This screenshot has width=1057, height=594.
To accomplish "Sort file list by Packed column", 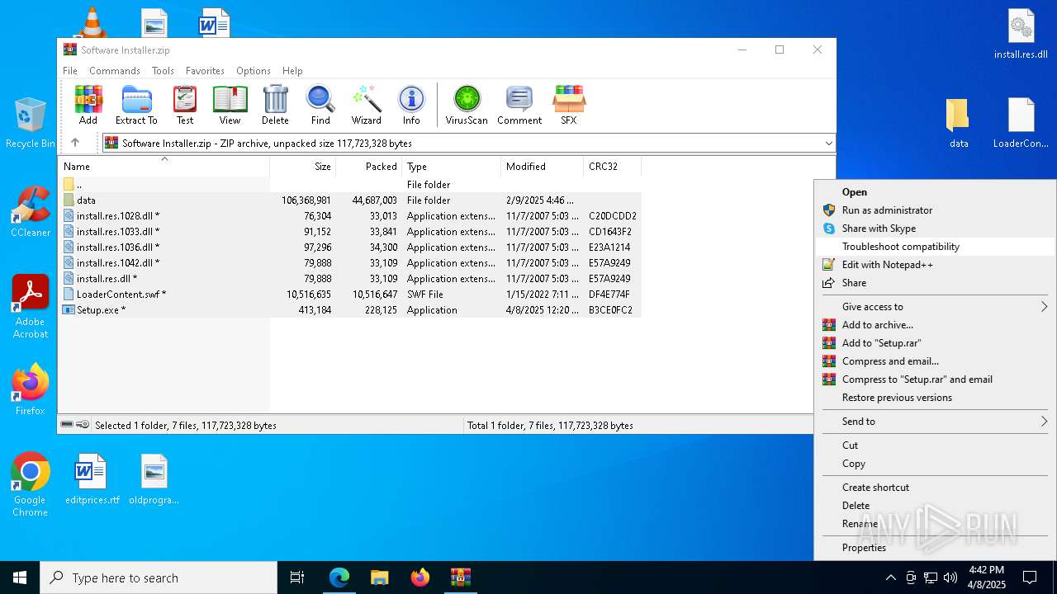I will [368, 166].
